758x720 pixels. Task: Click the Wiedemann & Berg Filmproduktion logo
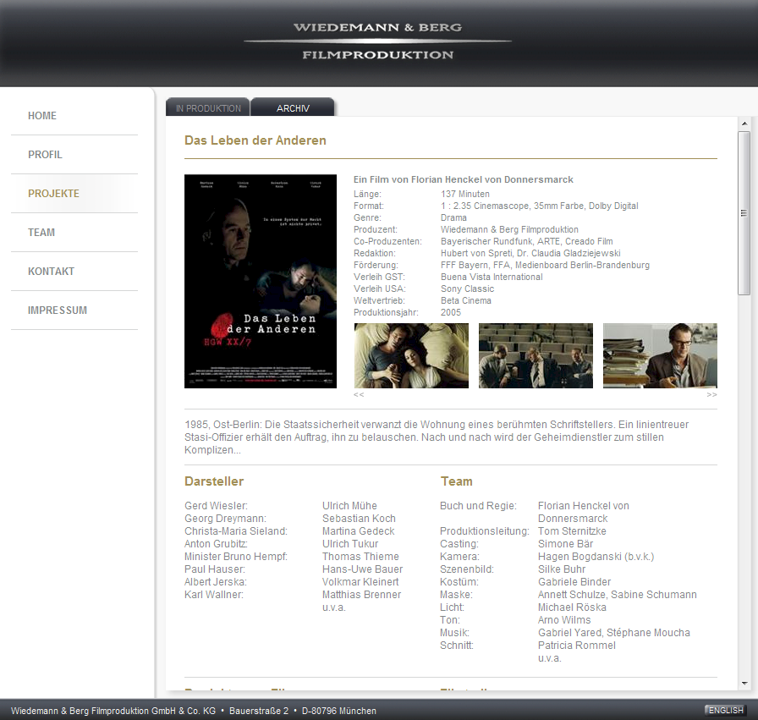[377, 41]
